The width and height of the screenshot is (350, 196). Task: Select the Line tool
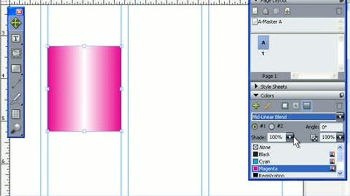point(16,84)
